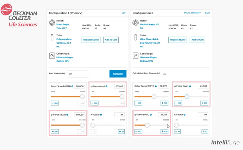Show g-Force (avg) info in Configuration 2
This screenshot has height=150, width=243.
190,86
